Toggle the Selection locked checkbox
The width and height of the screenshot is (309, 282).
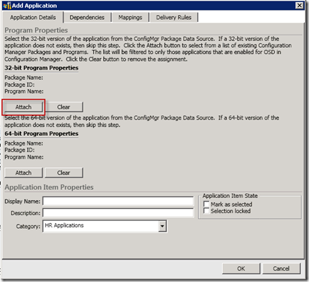click(206, 211)
